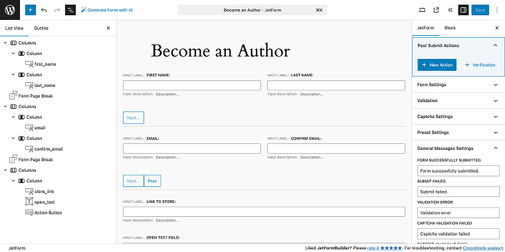Click the Next button on the first page
This screenshot has height=252, width=505.
[x=134, y=117]
